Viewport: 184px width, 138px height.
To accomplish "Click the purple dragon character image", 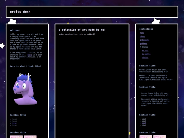I will 25,89.
